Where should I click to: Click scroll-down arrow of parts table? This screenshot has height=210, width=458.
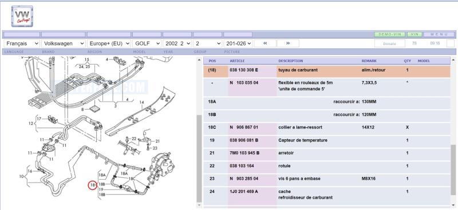point(453,205)
